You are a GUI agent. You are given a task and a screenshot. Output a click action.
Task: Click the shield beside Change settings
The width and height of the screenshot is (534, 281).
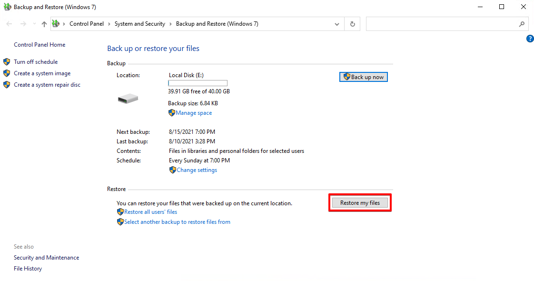click(172, 170)
